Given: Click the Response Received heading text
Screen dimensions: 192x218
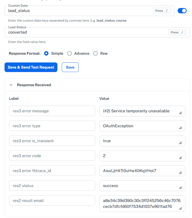Looking at the screenshot, I should (34, 85).
